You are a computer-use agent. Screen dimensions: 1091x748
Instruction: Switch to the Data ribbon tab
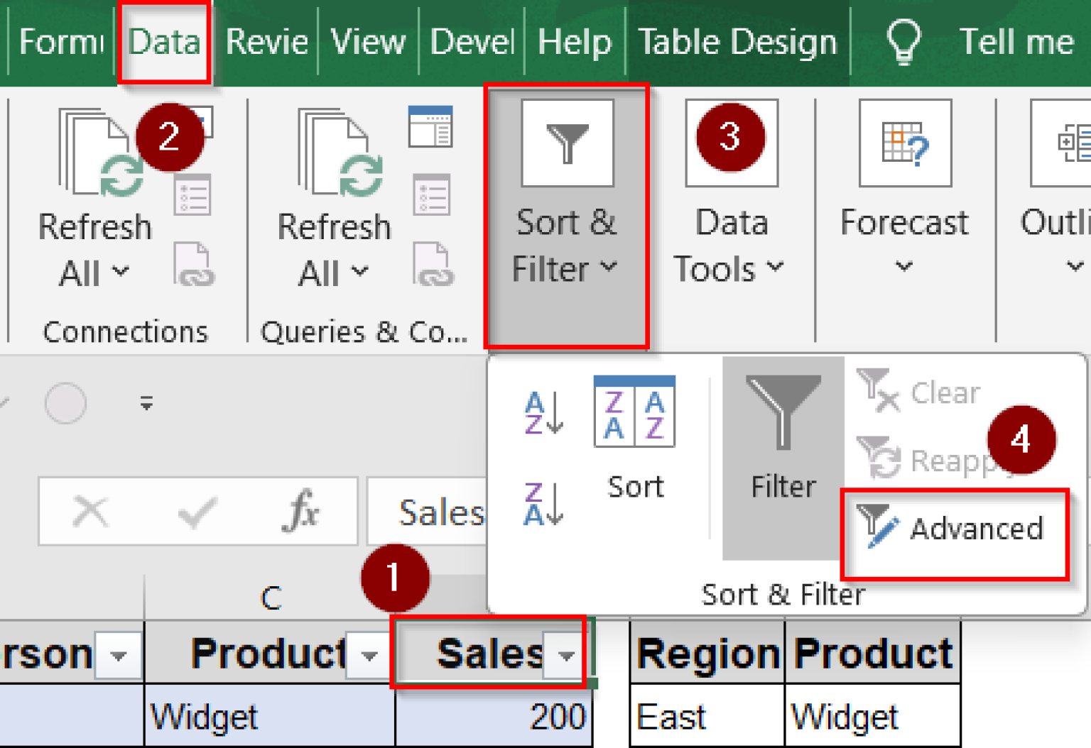164,41
